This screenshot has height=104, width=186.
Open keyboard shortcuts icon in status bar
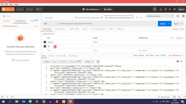point(179,97)
